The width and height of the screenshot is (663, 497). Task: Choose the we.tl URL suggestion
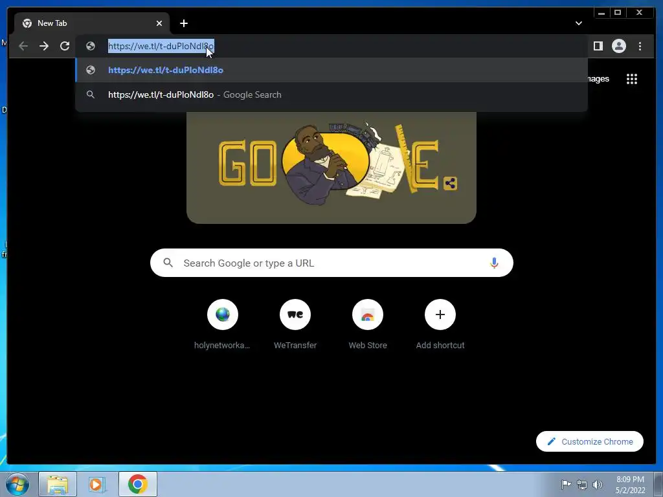coord(331,70)
